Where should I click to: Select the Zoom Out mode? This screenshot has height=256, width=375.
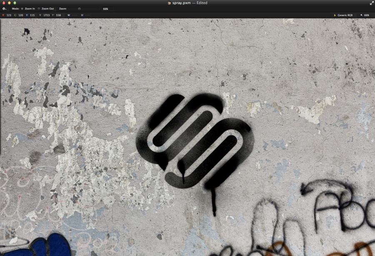[x=39, y=9]
